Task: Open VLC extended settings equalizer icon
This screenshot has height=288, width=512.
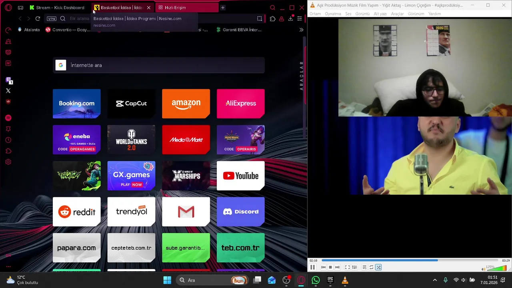Action: pos(354,267)
